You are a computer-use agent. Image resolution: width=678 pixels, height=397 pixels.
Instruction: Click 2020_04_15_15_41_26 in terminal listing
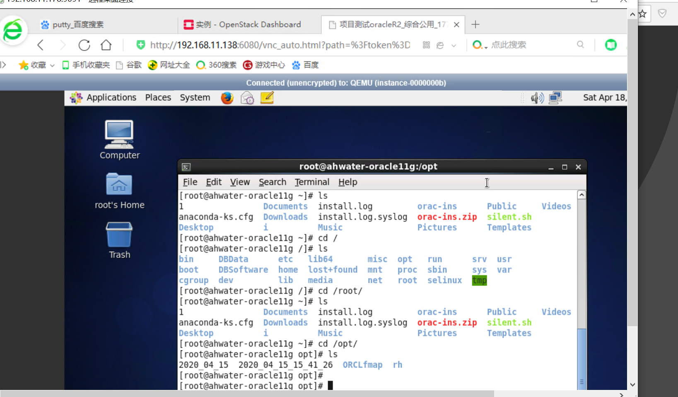point(285,365)
